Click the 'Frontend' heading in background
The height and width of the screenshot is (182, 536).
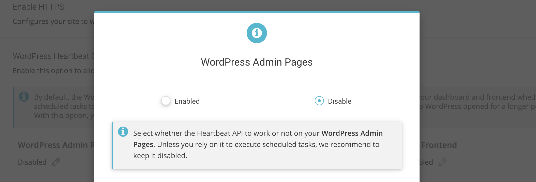[x=439, y=145]
